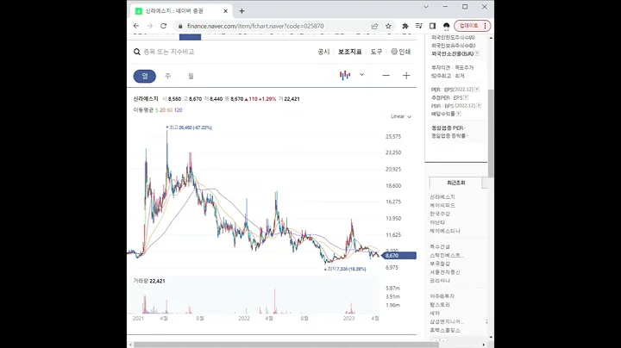Open 신라에스지 in recently viewed list

pos(442,197)
